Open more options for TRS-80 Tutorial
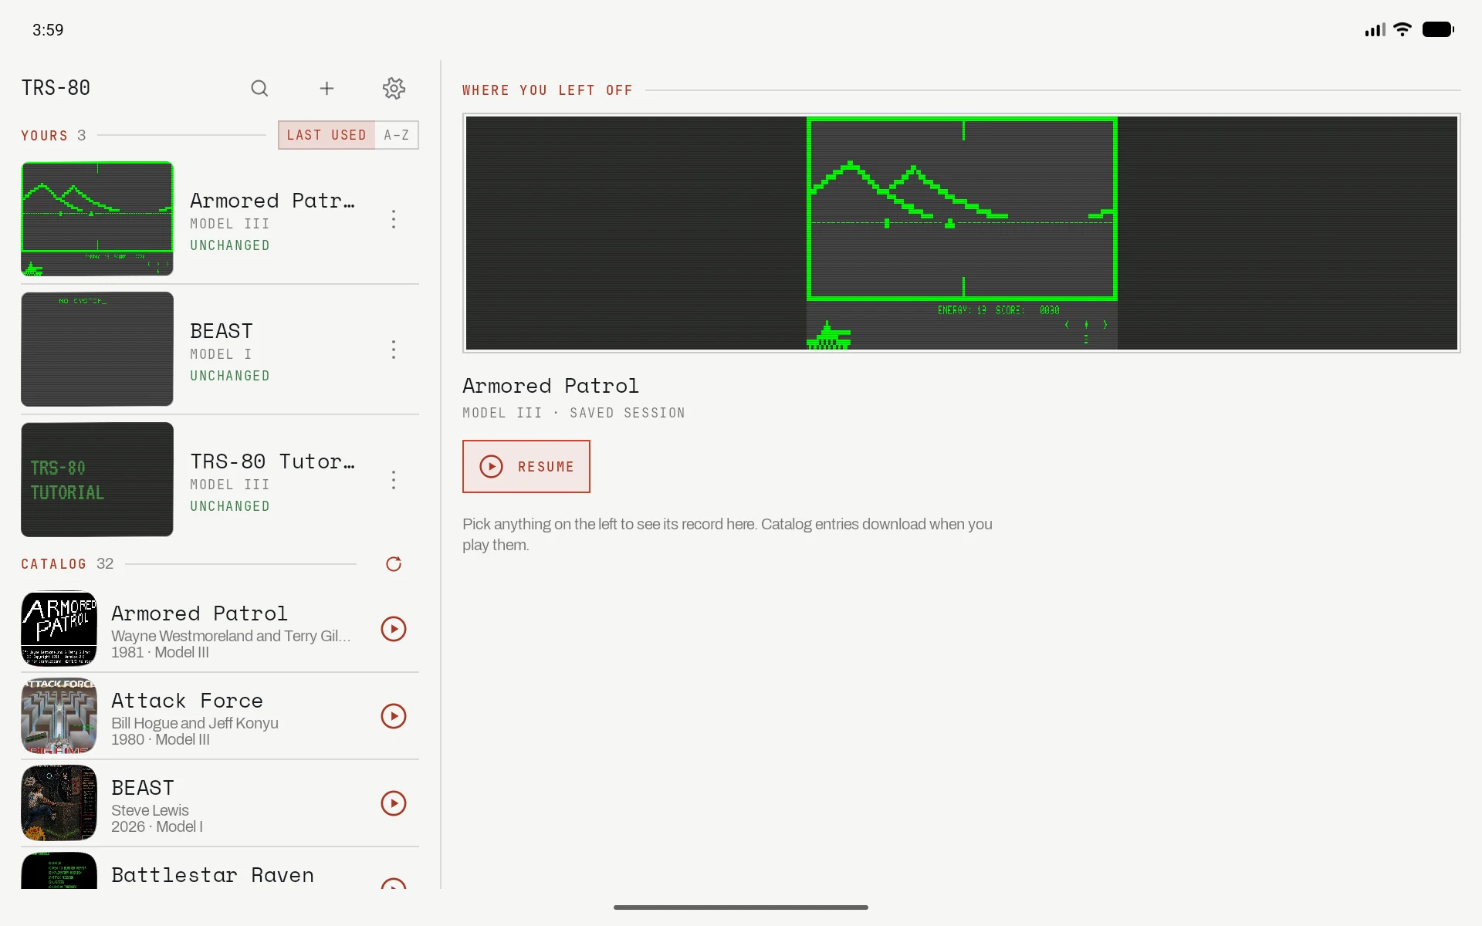The width and height of the screenshot is (1482, 926). 394,480
